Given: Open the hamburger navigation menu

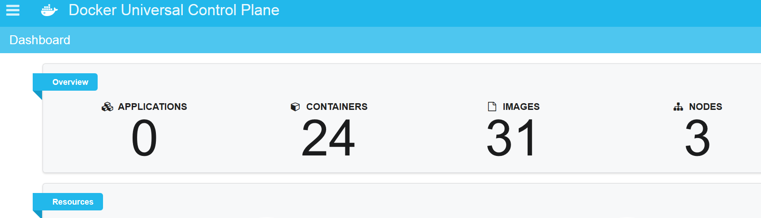Looking at the screenshot, I should pos(13,10).
